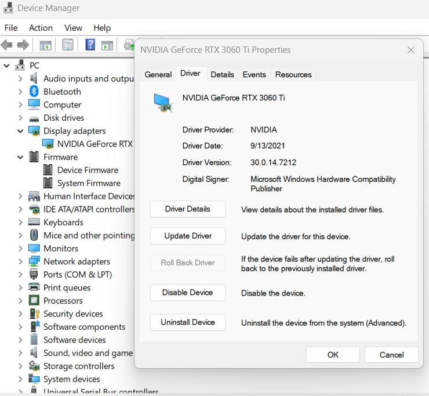Click the Properties toolbar icon

coord(68,45)
